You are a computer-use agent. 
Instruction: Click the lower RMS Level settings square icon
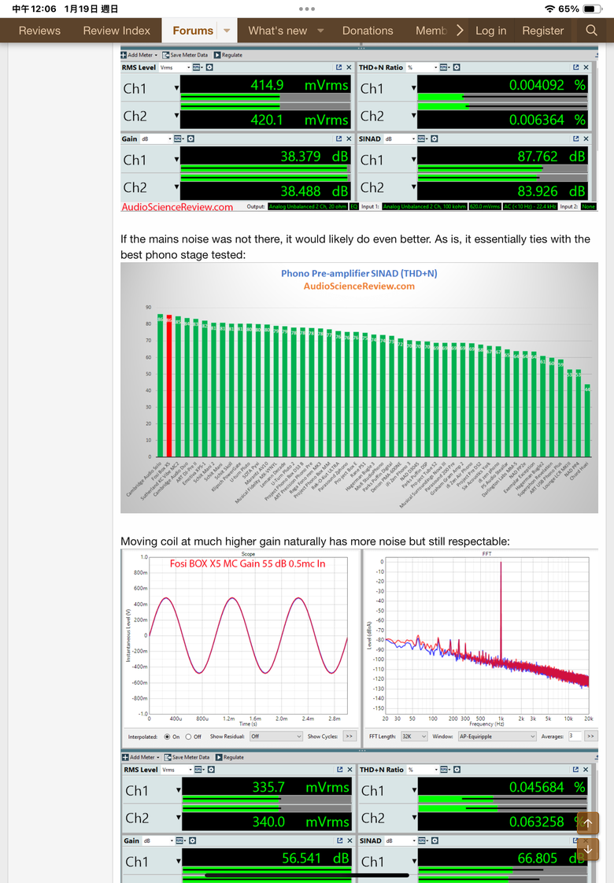pos(211,769)
